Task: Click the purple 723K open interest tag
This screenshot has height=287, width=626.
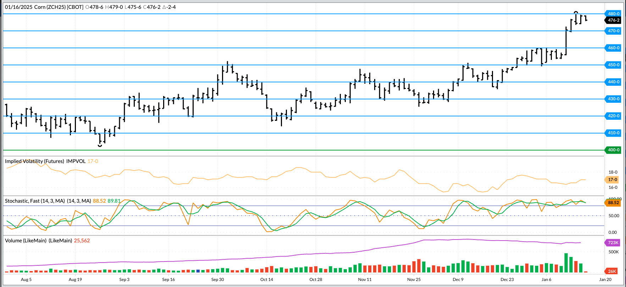Action: point(613,243)
